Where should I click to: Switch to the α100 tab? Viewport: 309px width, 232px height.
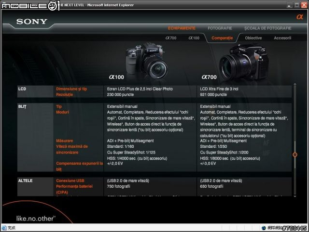[x=194, y=38]
